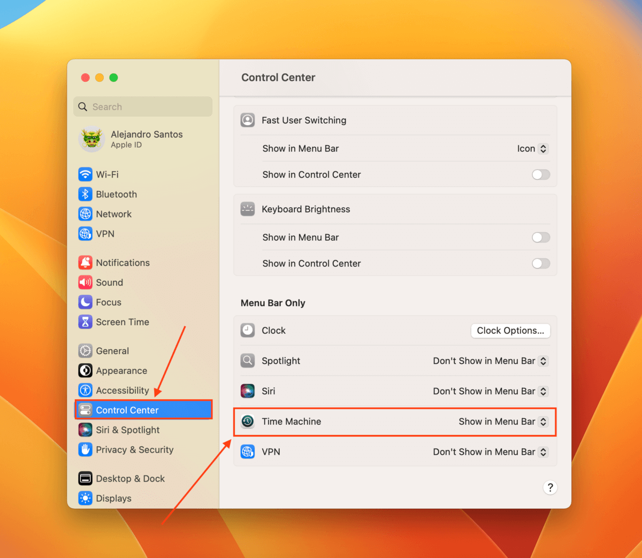The height and width of the screenshot is (558, 642).
Task: Click the Clock Options button
Action: (510, 331)
